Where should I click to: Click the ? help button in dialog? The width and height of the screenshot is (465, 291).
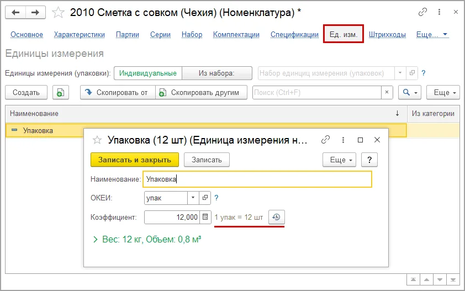(369, 160)
